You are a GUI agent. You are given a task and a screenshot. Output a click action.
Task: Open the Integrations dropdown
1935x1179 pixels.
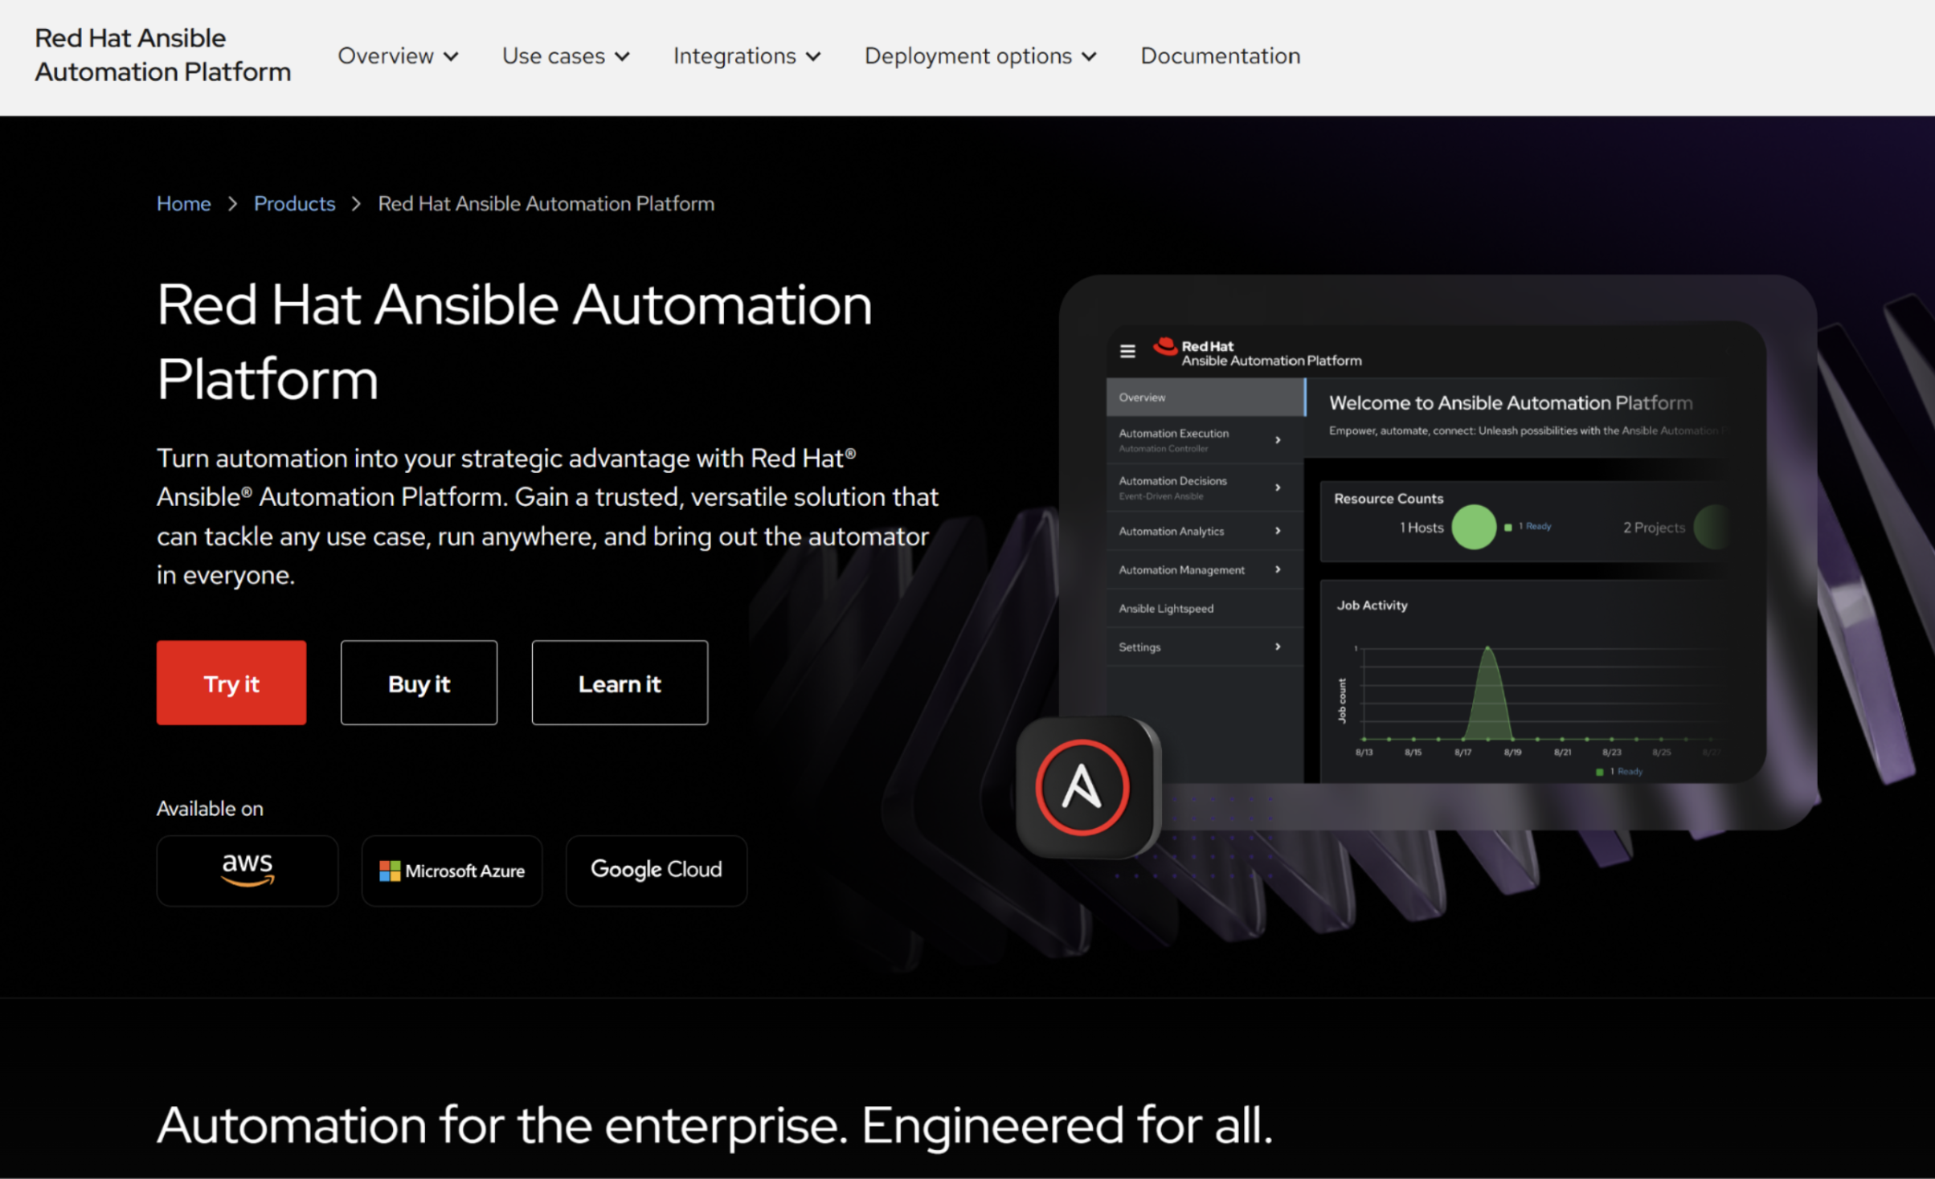747,56
